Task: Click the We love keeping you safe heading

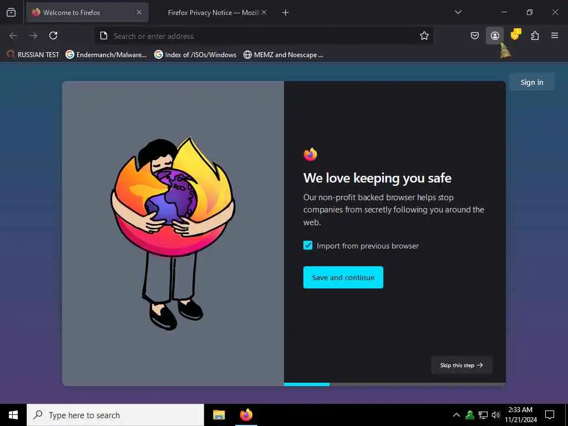Action: [377, 178]
